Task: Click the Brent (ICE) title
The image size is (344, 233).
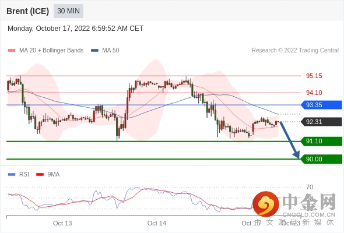Action: tap(27, 11)
